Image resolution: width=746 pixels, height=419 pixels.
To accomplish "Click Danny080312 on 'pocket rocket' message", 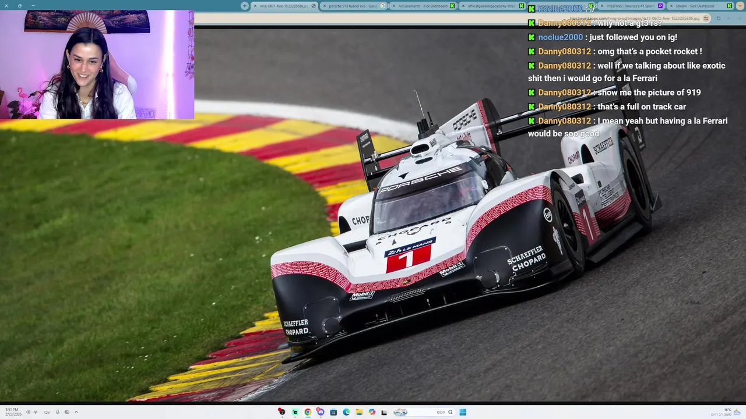I will point(565,51).
